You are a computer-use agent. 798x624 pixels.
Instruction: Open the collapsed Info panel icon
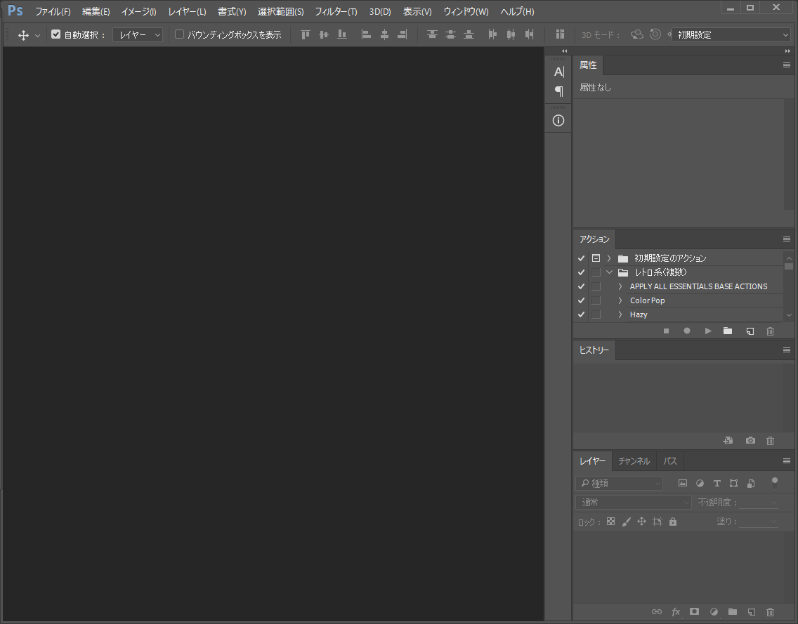(x=558, y=121)
